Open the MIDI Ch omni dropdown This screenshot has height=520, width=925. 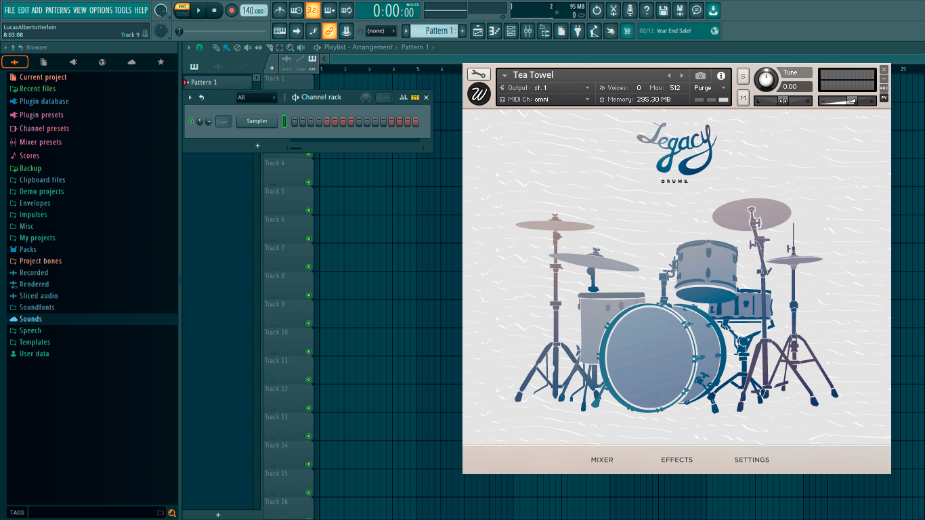(x=546, y=100)
